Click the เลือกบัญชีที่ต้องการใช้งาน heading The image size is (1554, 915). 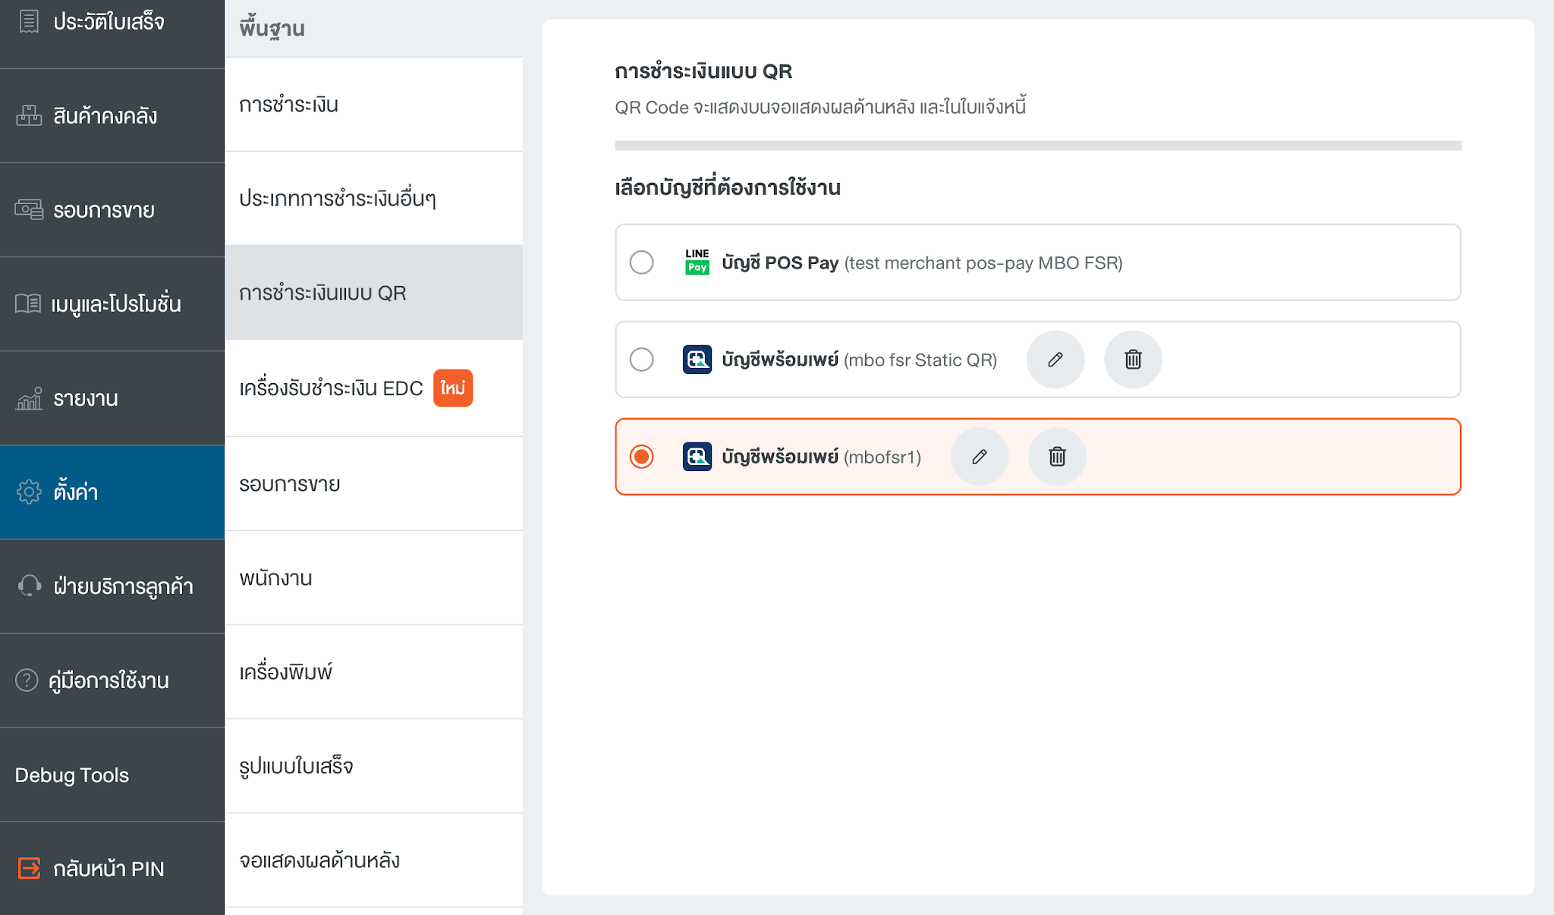click(x=728, y=187)
